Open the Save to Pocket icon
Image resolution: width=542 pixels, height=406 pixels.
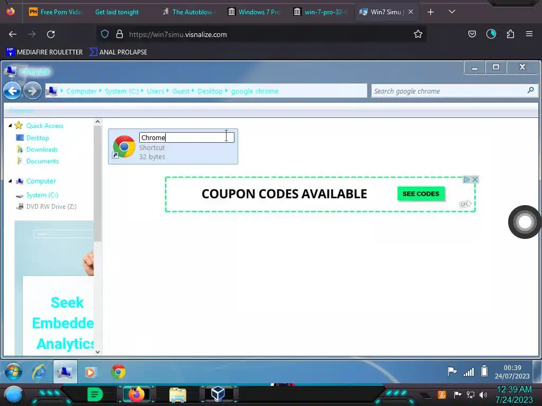[472, 34]
